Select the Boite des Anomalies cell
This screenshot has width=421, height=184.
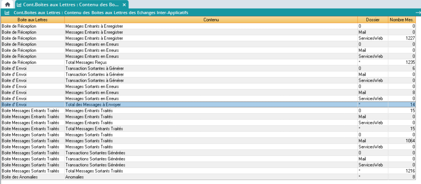point(20,177)
